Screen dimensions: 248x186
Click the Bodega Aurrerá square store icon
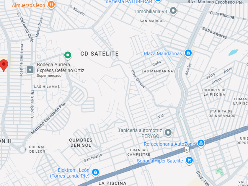pyautogui.click(x=30, y=70)
